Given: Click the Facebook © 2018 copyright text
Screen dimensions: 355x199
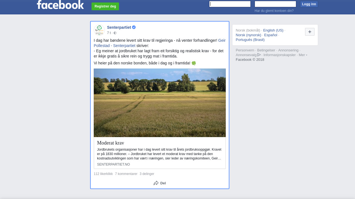Looking at the screenshot, I should pos(250,59).
